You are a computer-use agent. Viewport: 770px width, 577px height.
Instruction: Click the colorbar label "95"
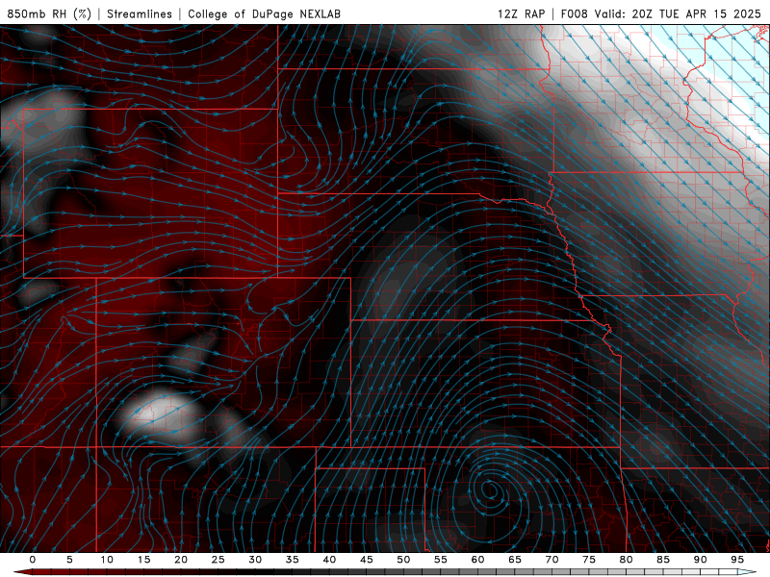tap(737, 560)
